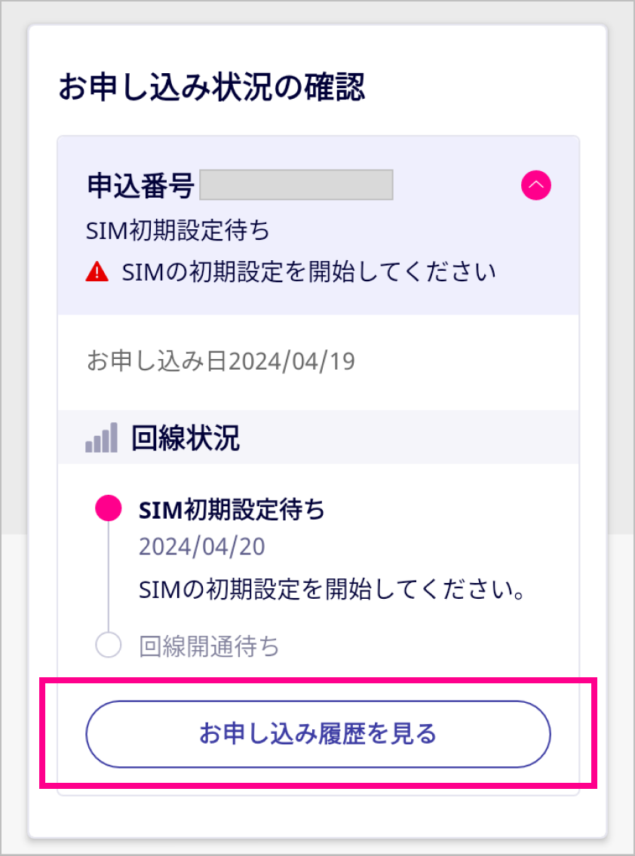Select the empty 回線開通待ち timeline circle
This screenshot has width=635, height=856.
(x=109, y=646)
